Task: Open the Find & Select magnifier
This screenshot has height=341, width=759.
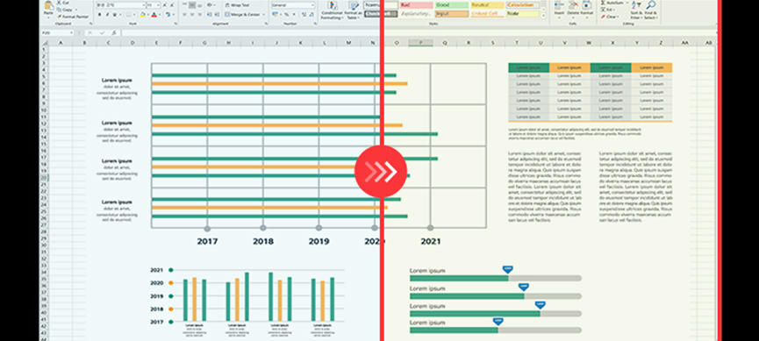Action: (x=651, y=5)
